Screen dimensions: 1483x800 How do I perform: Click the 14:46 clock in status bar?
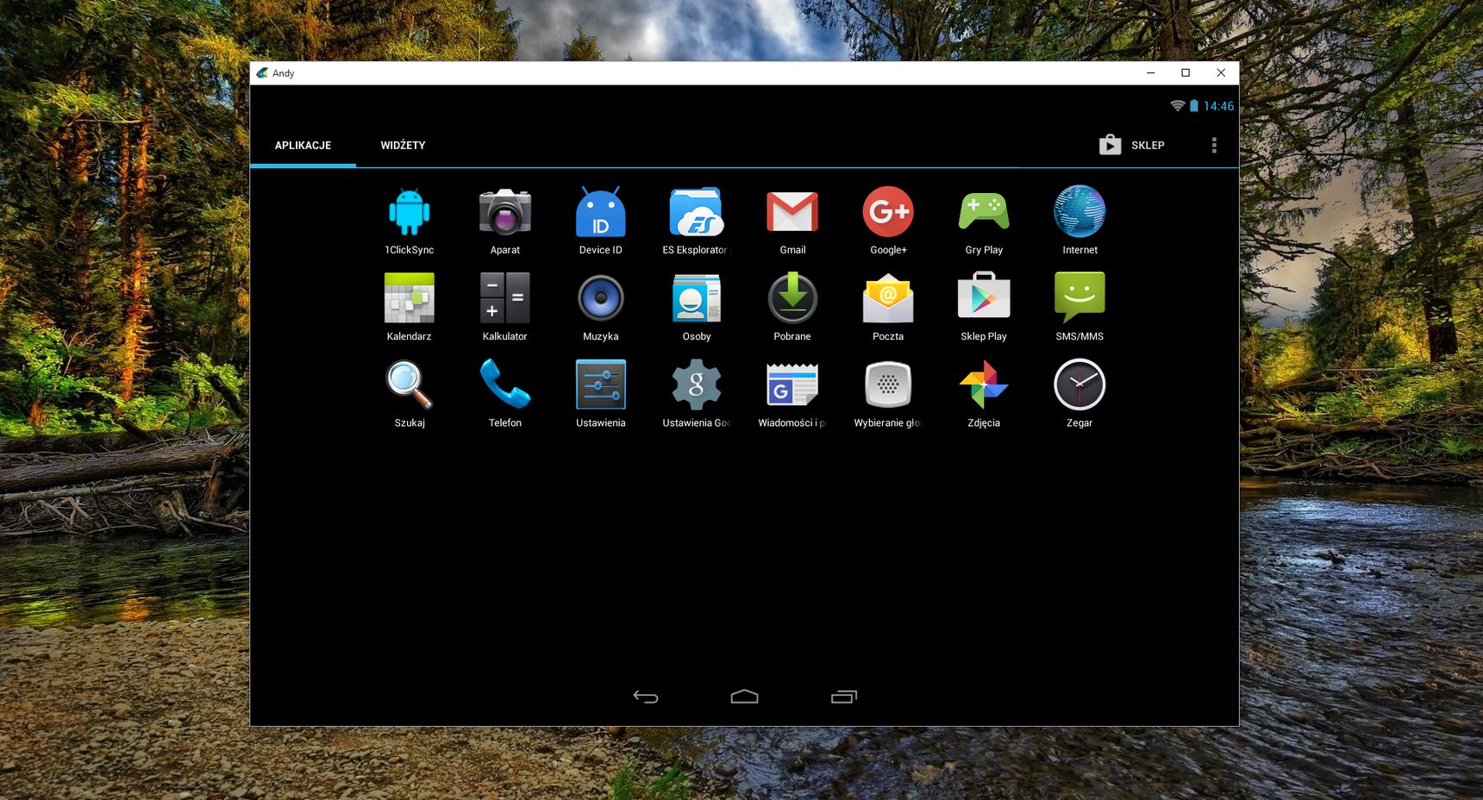pos(1218,106)
